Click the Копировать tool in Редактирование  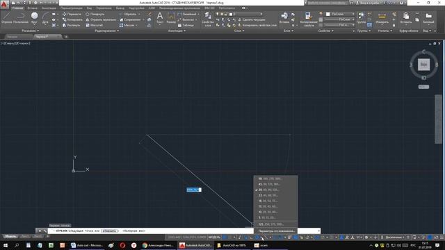pyautogui.click(x=72, y=20)
